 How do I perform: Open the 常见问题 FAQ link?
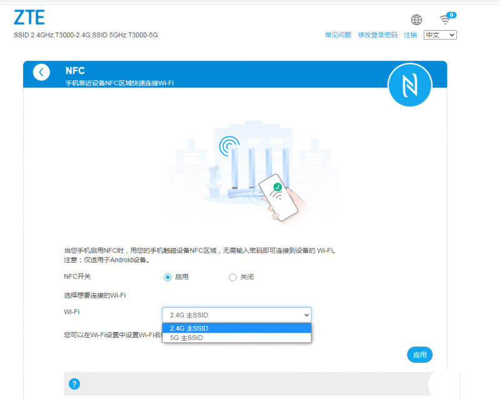point(338,35)
